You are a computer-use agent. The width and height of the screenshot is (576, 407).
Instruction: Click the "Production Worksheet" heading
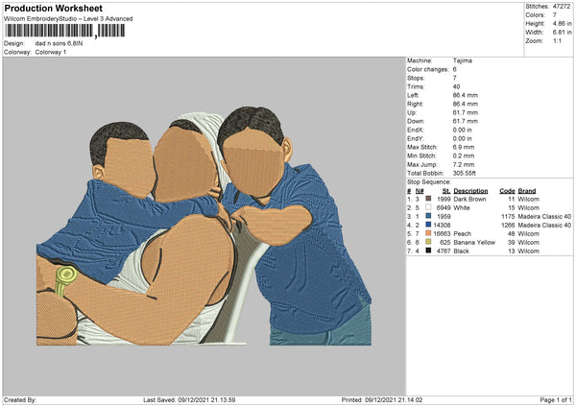(x=53, y=8)
